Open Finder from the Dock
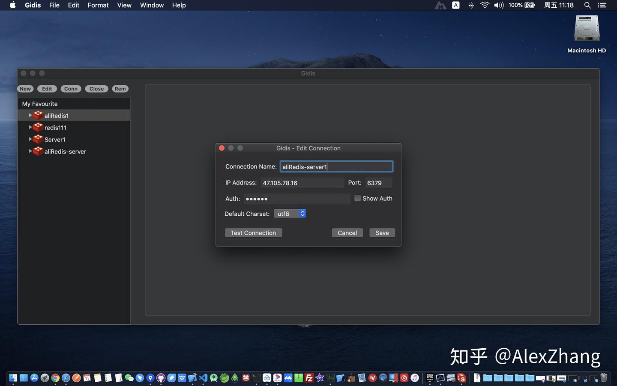This screenshot has height=386, width=617. click(13, 378)
